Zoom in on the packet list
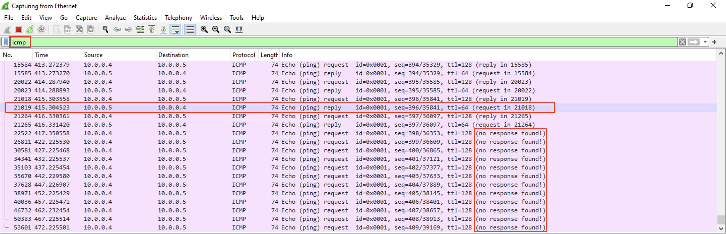726x234 pixels. pyautogui.click(x=204, y=29)
